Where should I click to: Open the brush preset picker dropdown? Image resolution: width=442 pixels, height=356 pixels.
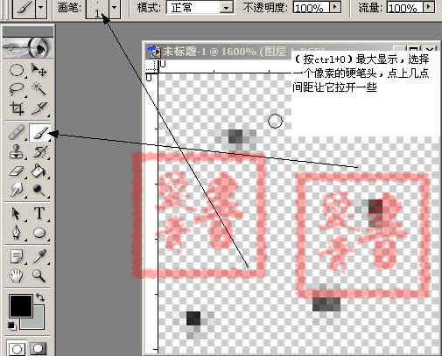point(115,8)
